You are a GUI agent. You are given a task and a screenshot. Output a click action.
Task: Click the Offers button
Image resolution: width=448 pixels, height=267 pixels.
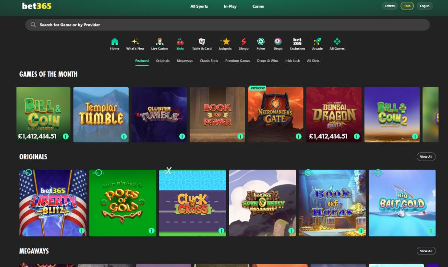(390, 6)
